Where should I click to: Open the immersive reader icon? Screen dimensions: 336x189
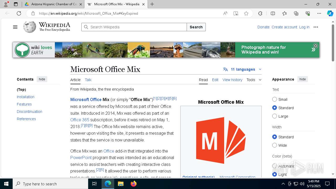click(236, 13)
